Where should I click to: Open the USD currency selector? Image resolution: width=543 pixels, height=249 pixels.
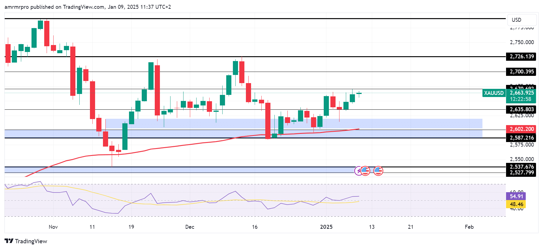coord(522,20)
